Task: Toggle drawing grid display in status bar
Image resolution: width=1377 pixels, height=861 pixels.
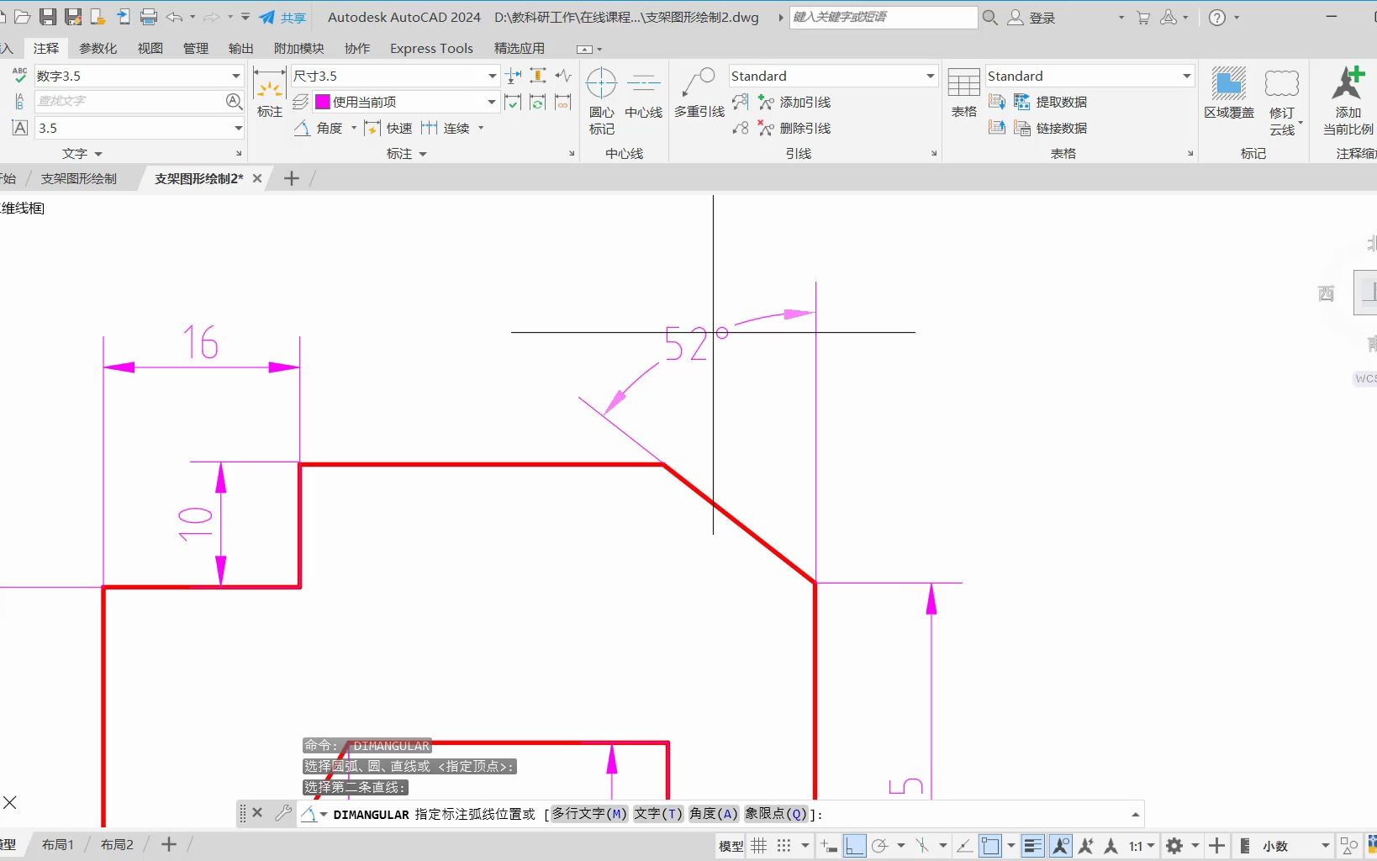Action: pos(759,846)
